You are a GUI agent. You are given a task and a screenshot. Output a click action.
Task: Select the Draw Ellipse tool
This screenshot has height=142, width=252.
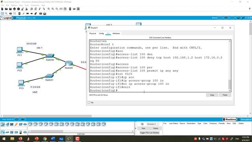pos(31,14)
